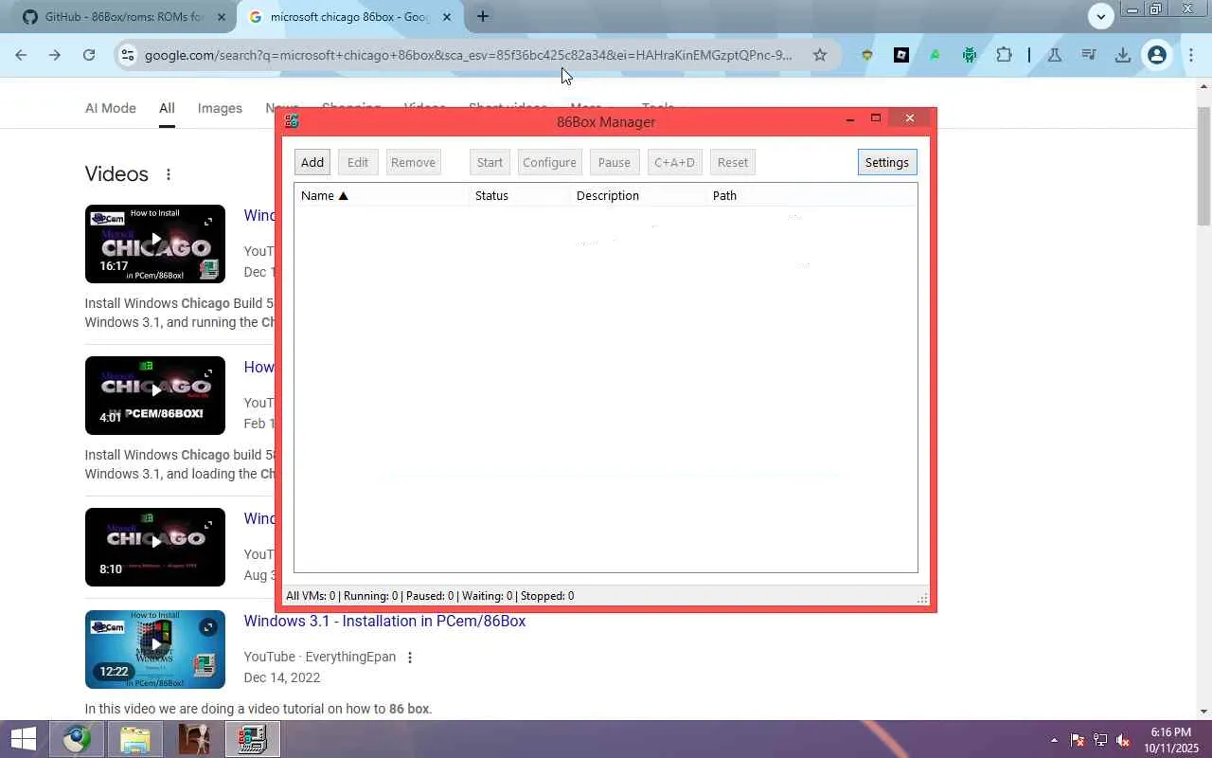Screen dimensions: 1212x758
Task: Click the 86Box Manager title bar icon
Action: [292, 121]
